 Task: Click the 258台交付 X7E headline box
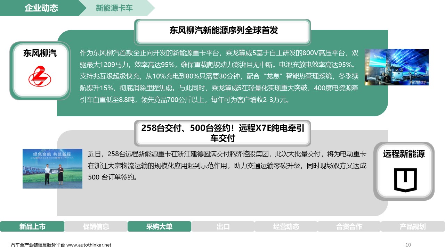[x=223, y=133]
